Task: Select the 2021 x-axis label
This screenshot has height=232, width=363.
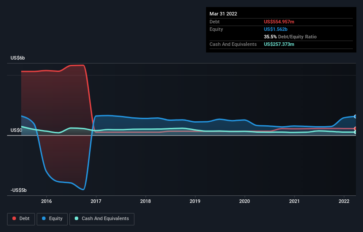Action: (x=294, y=201)
